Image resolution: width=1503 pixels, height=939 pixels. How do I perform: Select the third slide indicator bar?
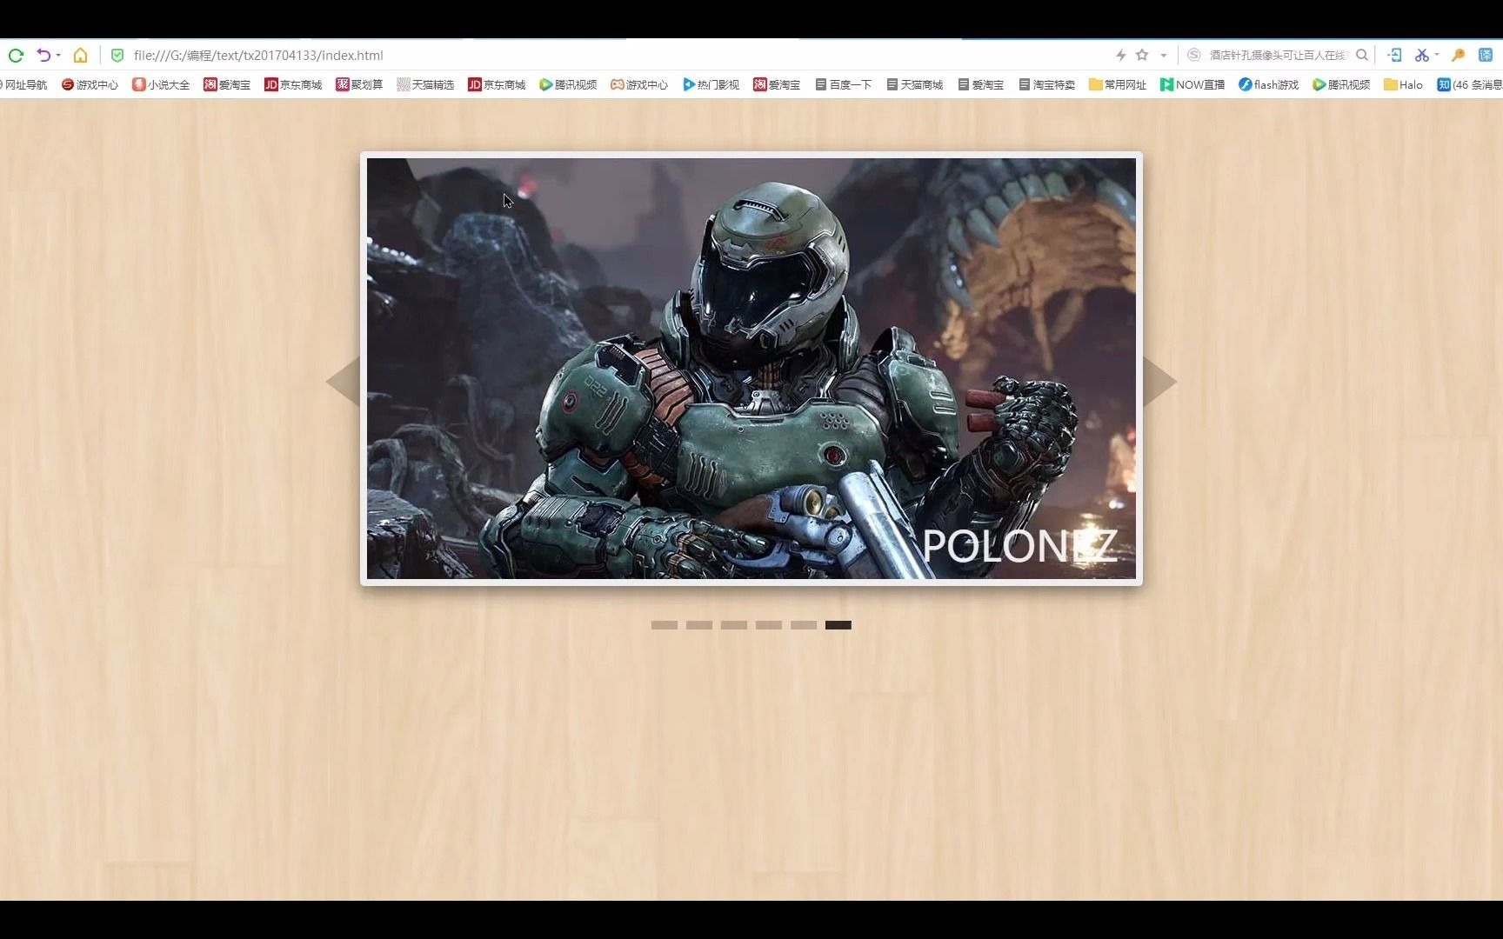point(734,625)
